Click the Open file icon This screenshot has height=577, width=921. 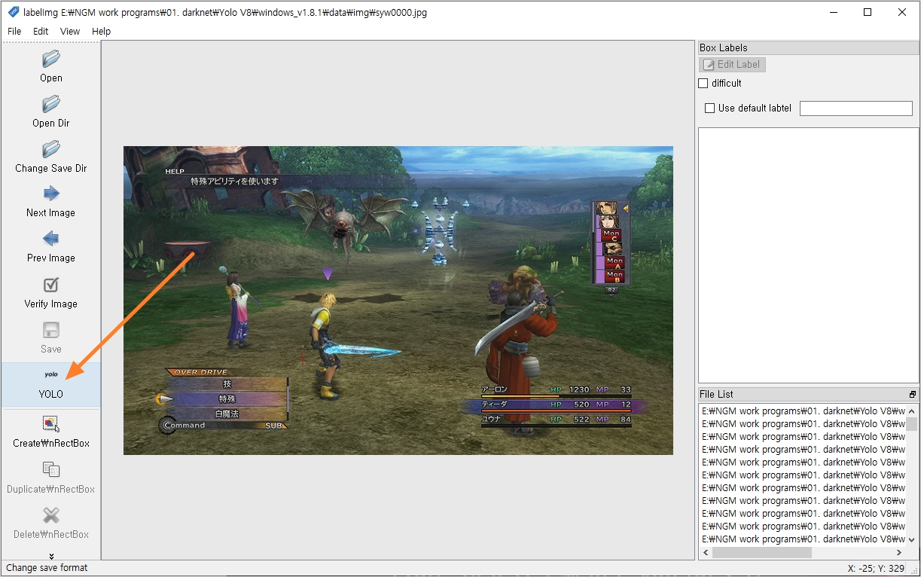pos(51,60)
